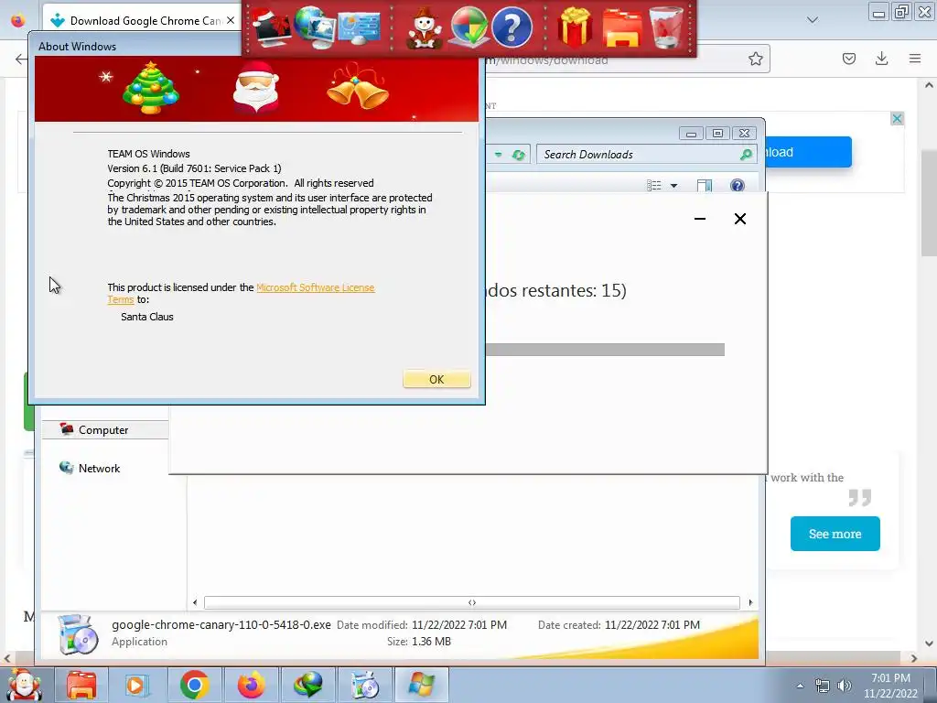Expand the Firefox list all tabs chevron
The height and width of the screenshot is (703, 937).
pos(813,20)
